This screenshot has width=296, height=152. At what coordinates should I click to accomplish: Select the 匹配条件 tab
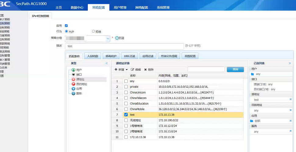(x=74, y=56)
